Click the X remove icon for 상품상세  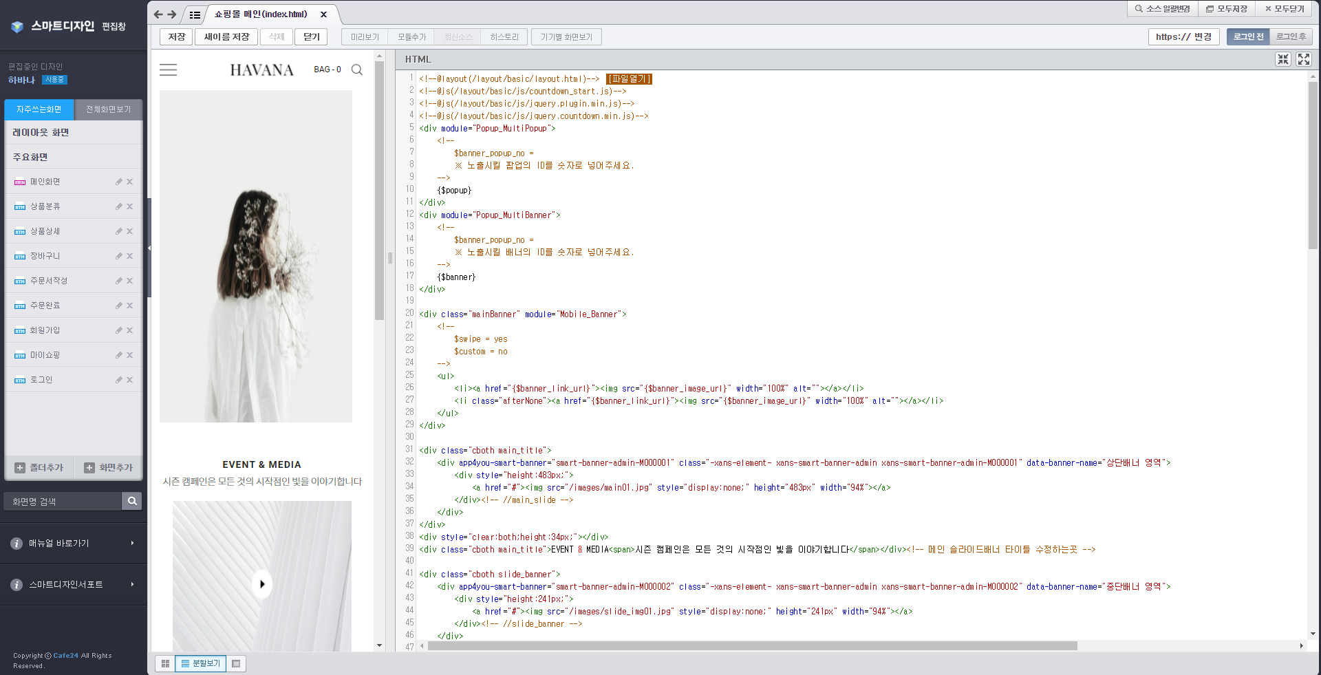(129, 231)
